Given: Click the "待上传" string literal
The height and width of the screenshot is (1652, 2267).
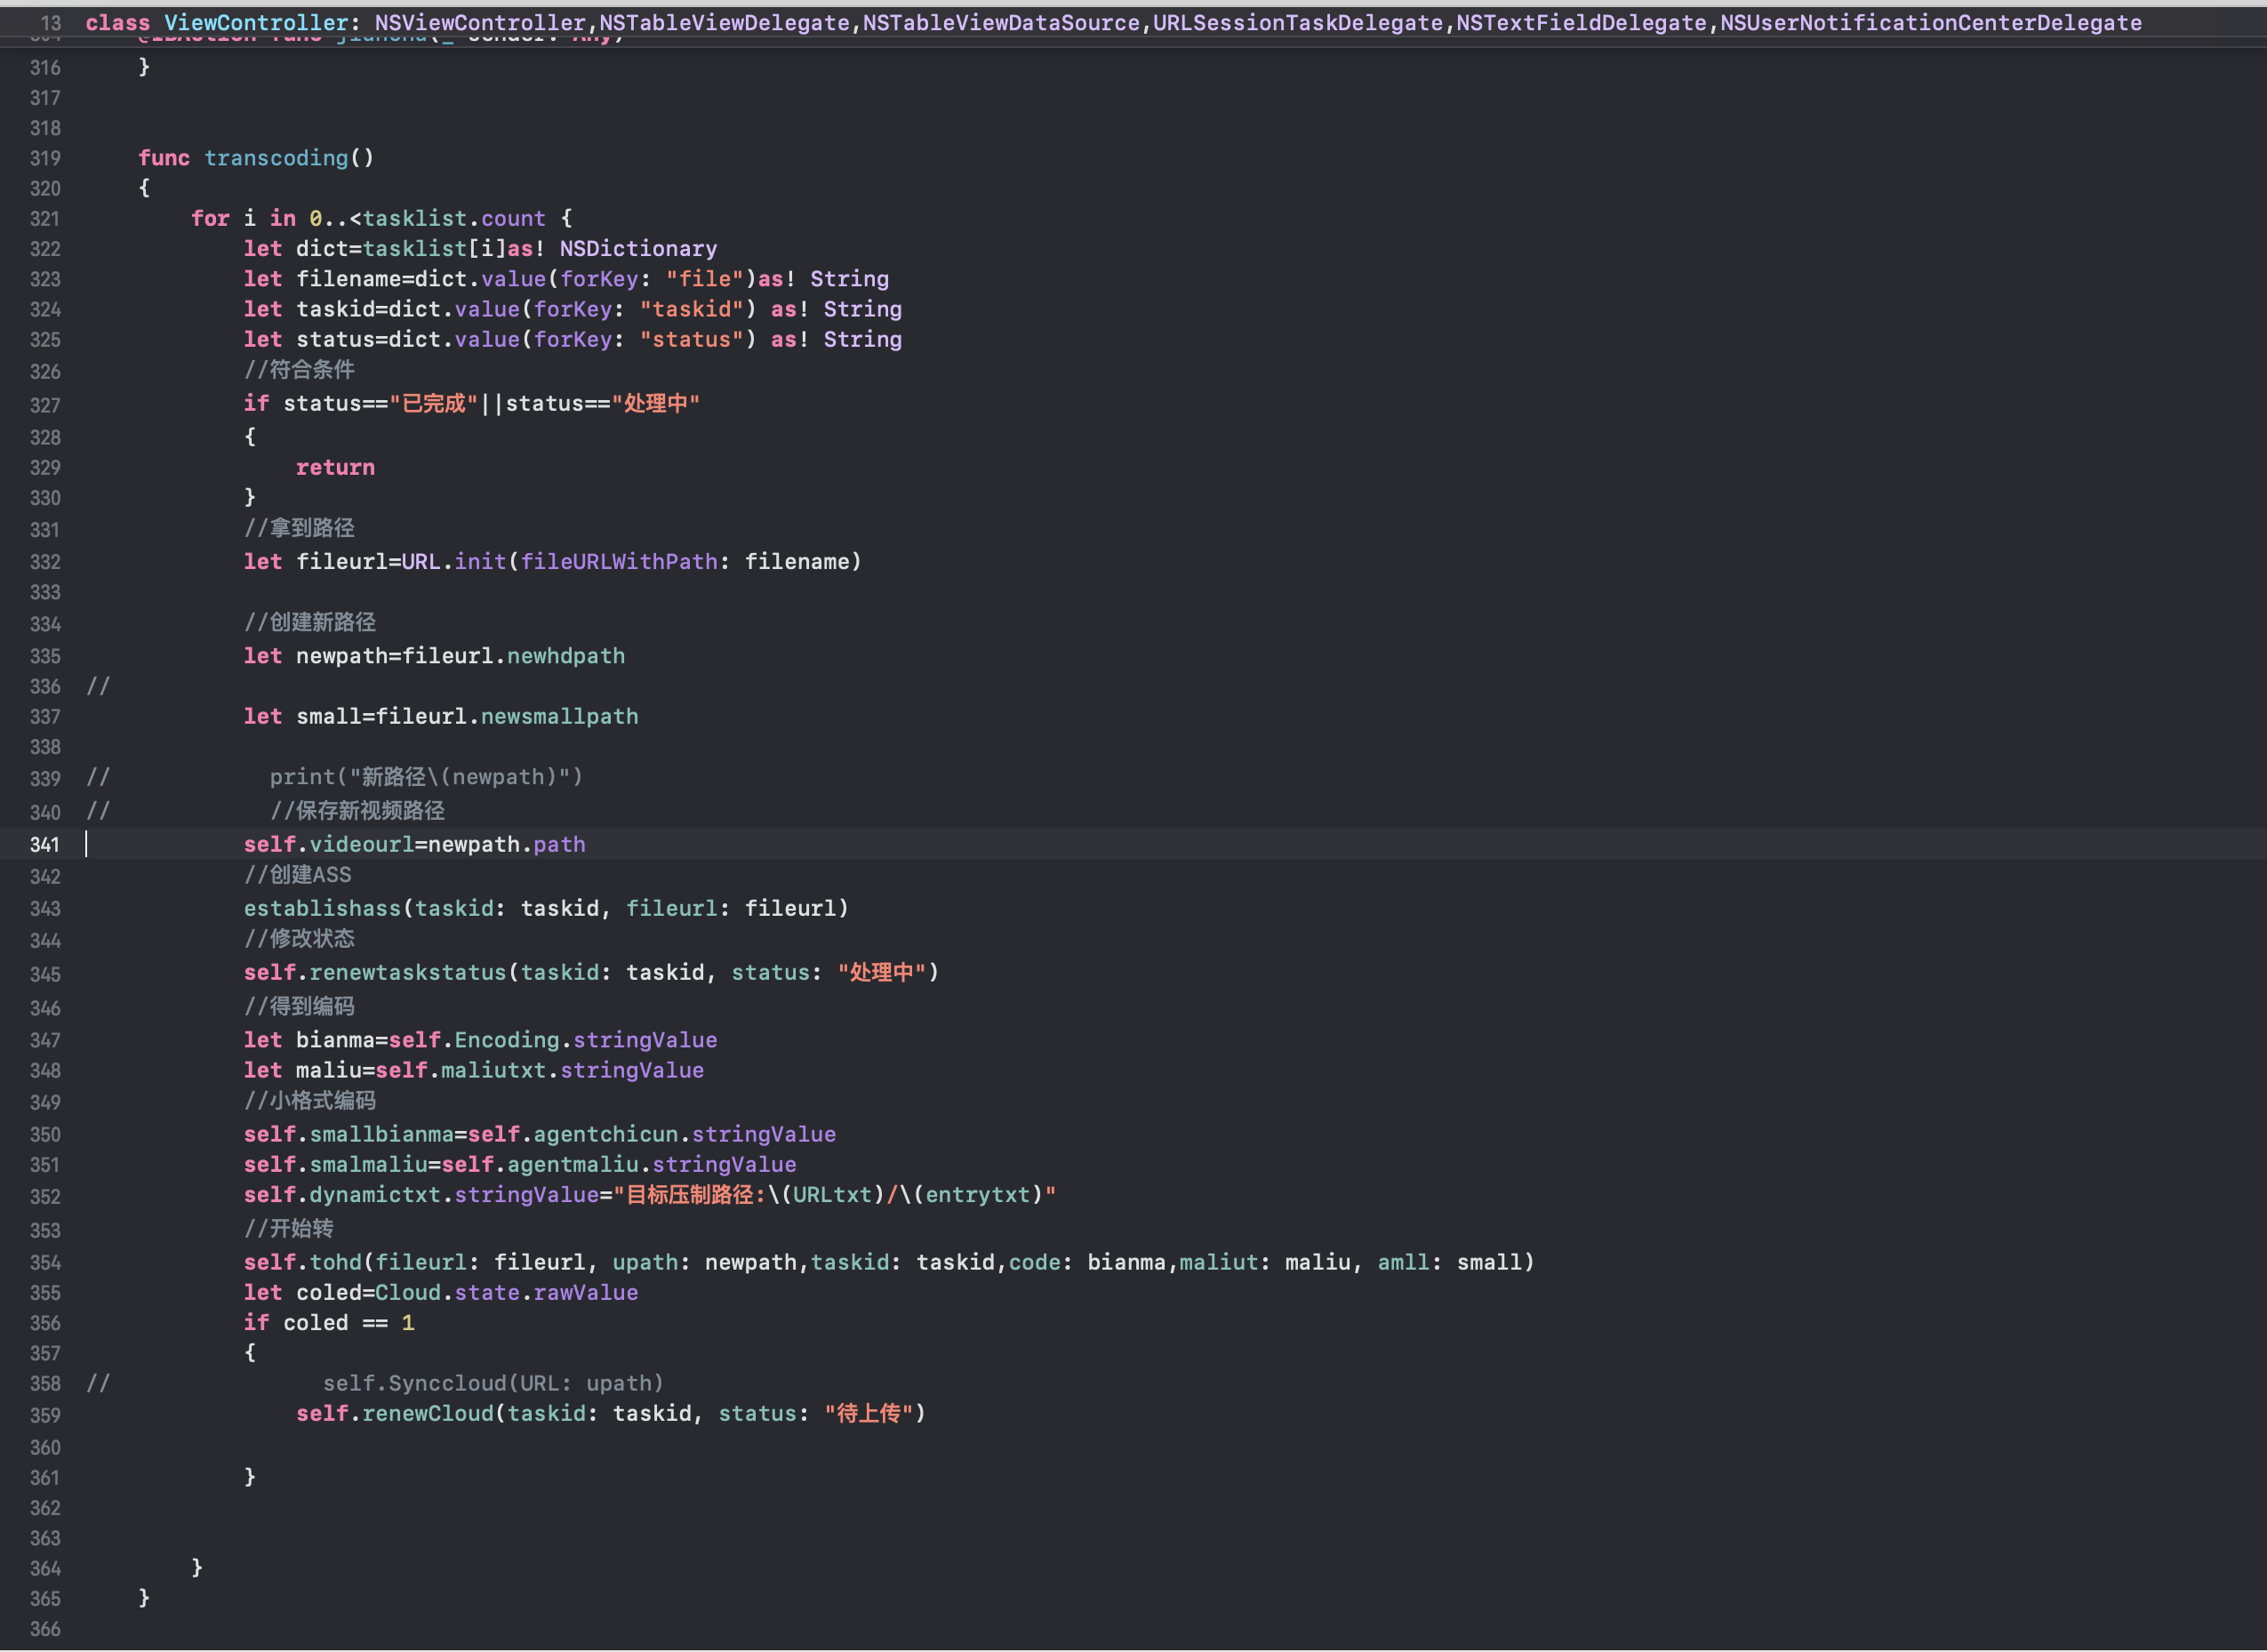Looking at the screenshot, I should pyautogui.click(x=869, y=1413).
